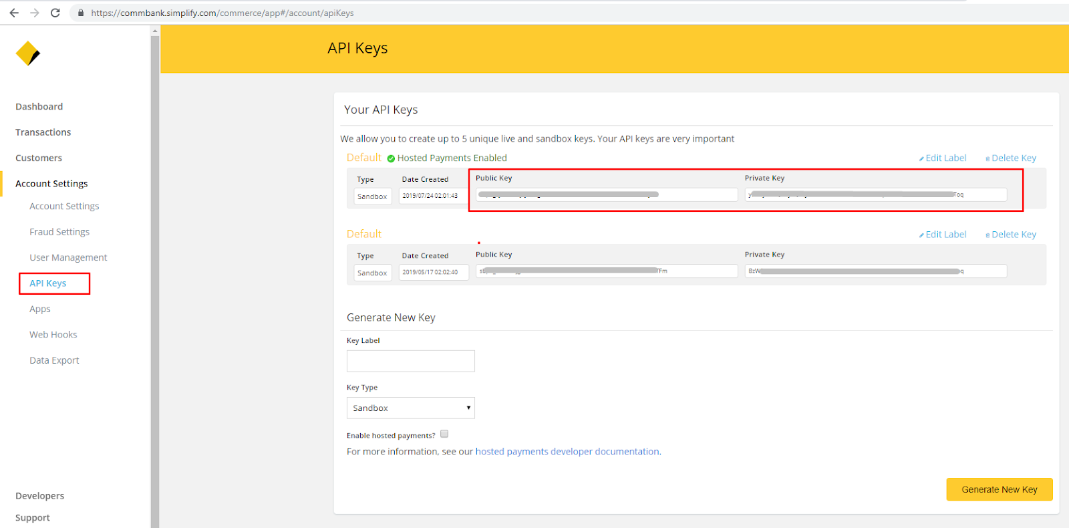
Task: Click Public Key field of 2019/07/24 key
Action: click(x=607, y=194)
